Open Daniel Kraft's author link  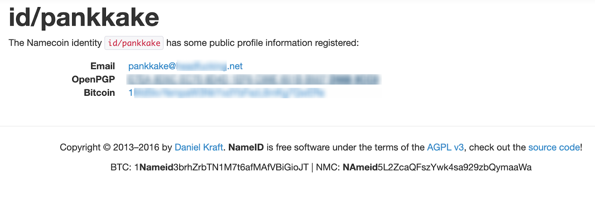pos(199,147)
